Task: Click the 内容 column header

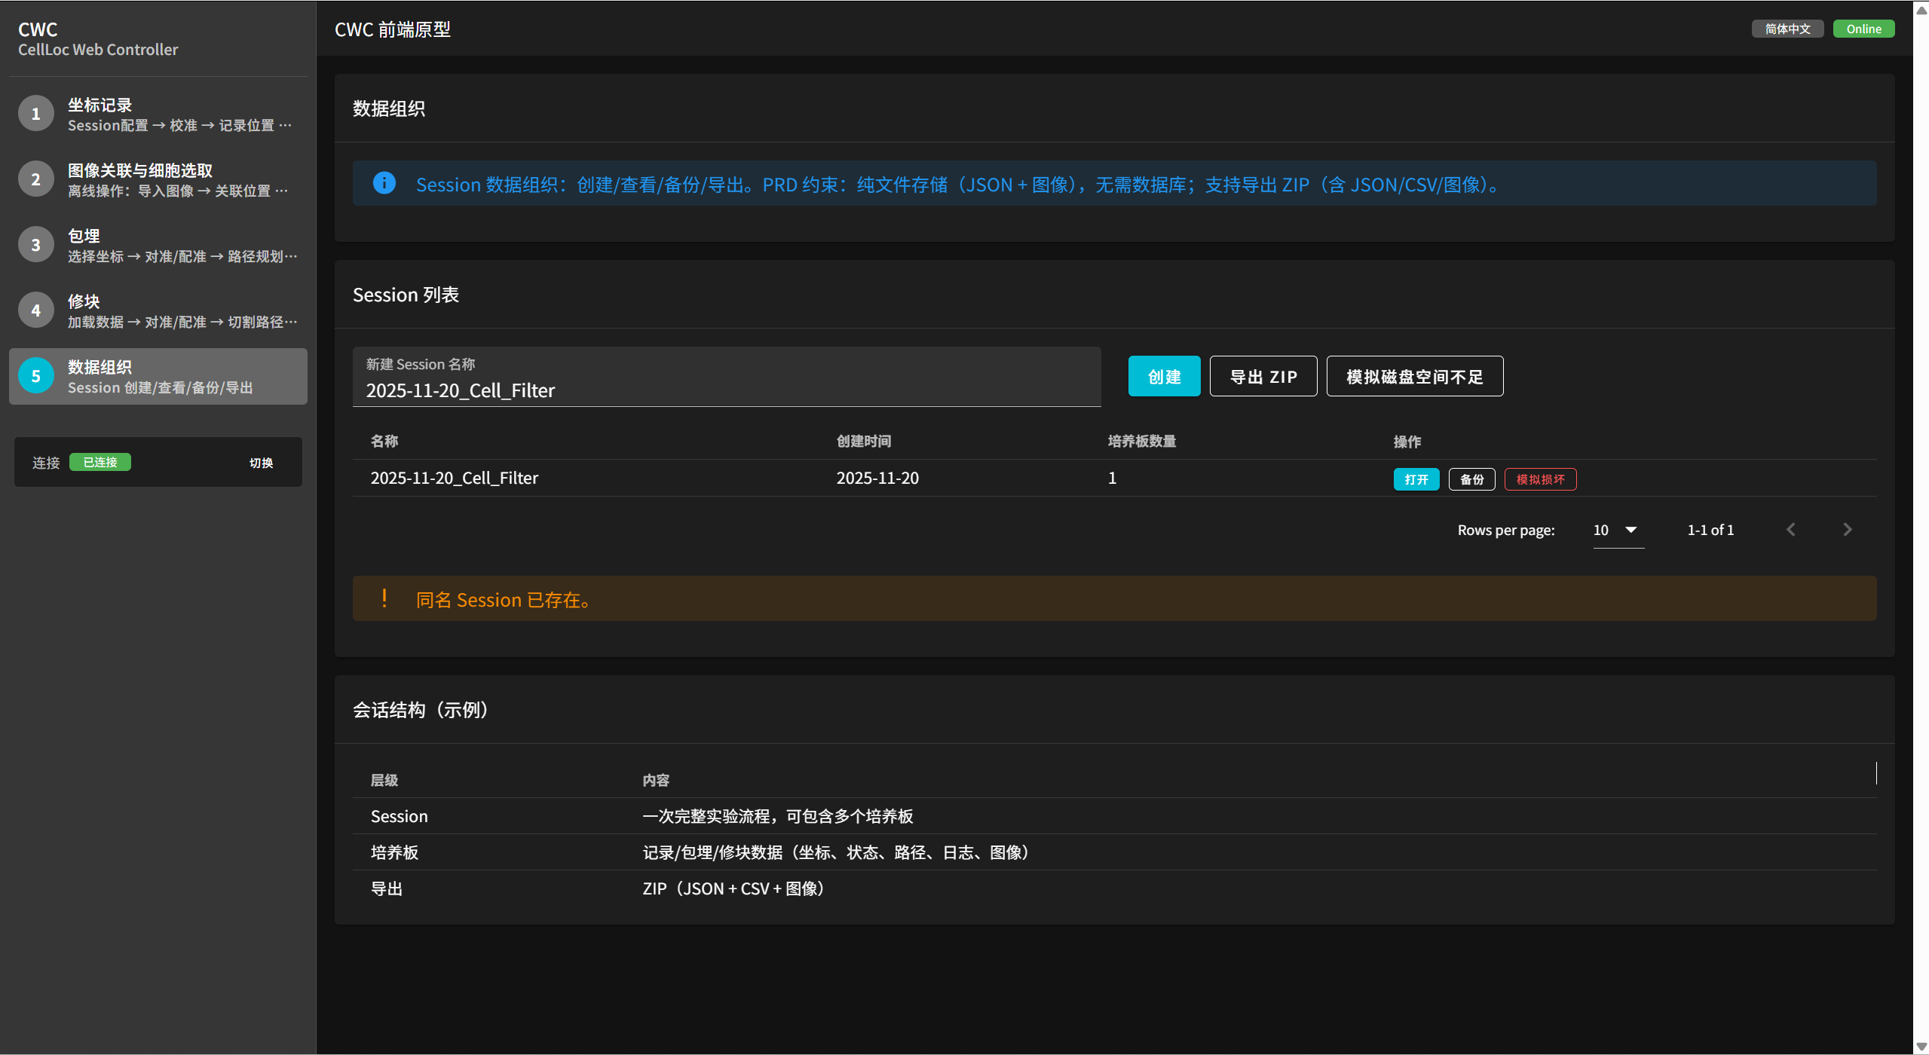Action: click(x=656, y=781)
